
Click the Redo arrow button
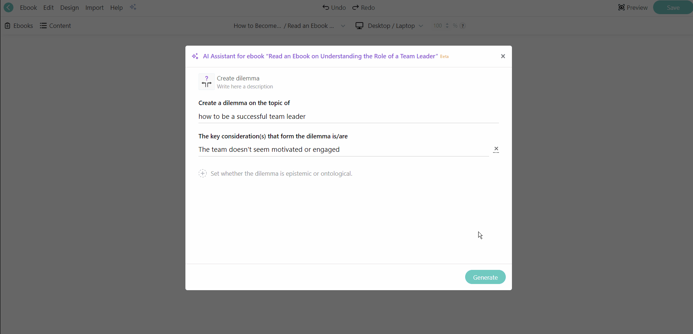point(364,8)
